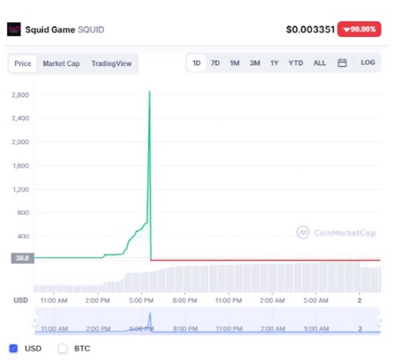This screenshot has height=360, width=394.
Task: Select the 1M time range
Action: pyautogui.click(x=235, y=63)
